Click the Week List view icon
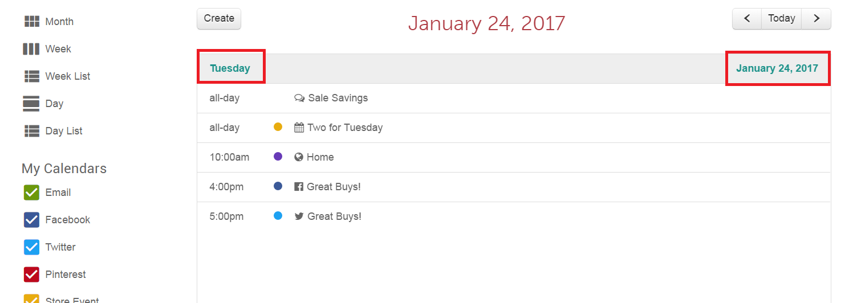Image resolution: width=857 pixels, height=303 pixels. tap(31, 76)
